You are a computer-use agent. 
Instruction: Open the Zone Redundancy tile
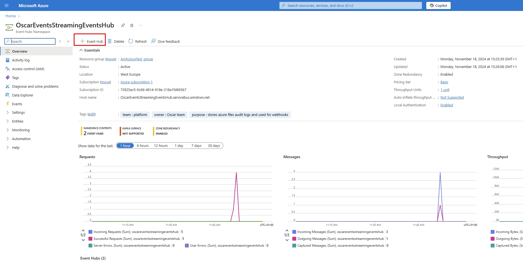(167, 131)
